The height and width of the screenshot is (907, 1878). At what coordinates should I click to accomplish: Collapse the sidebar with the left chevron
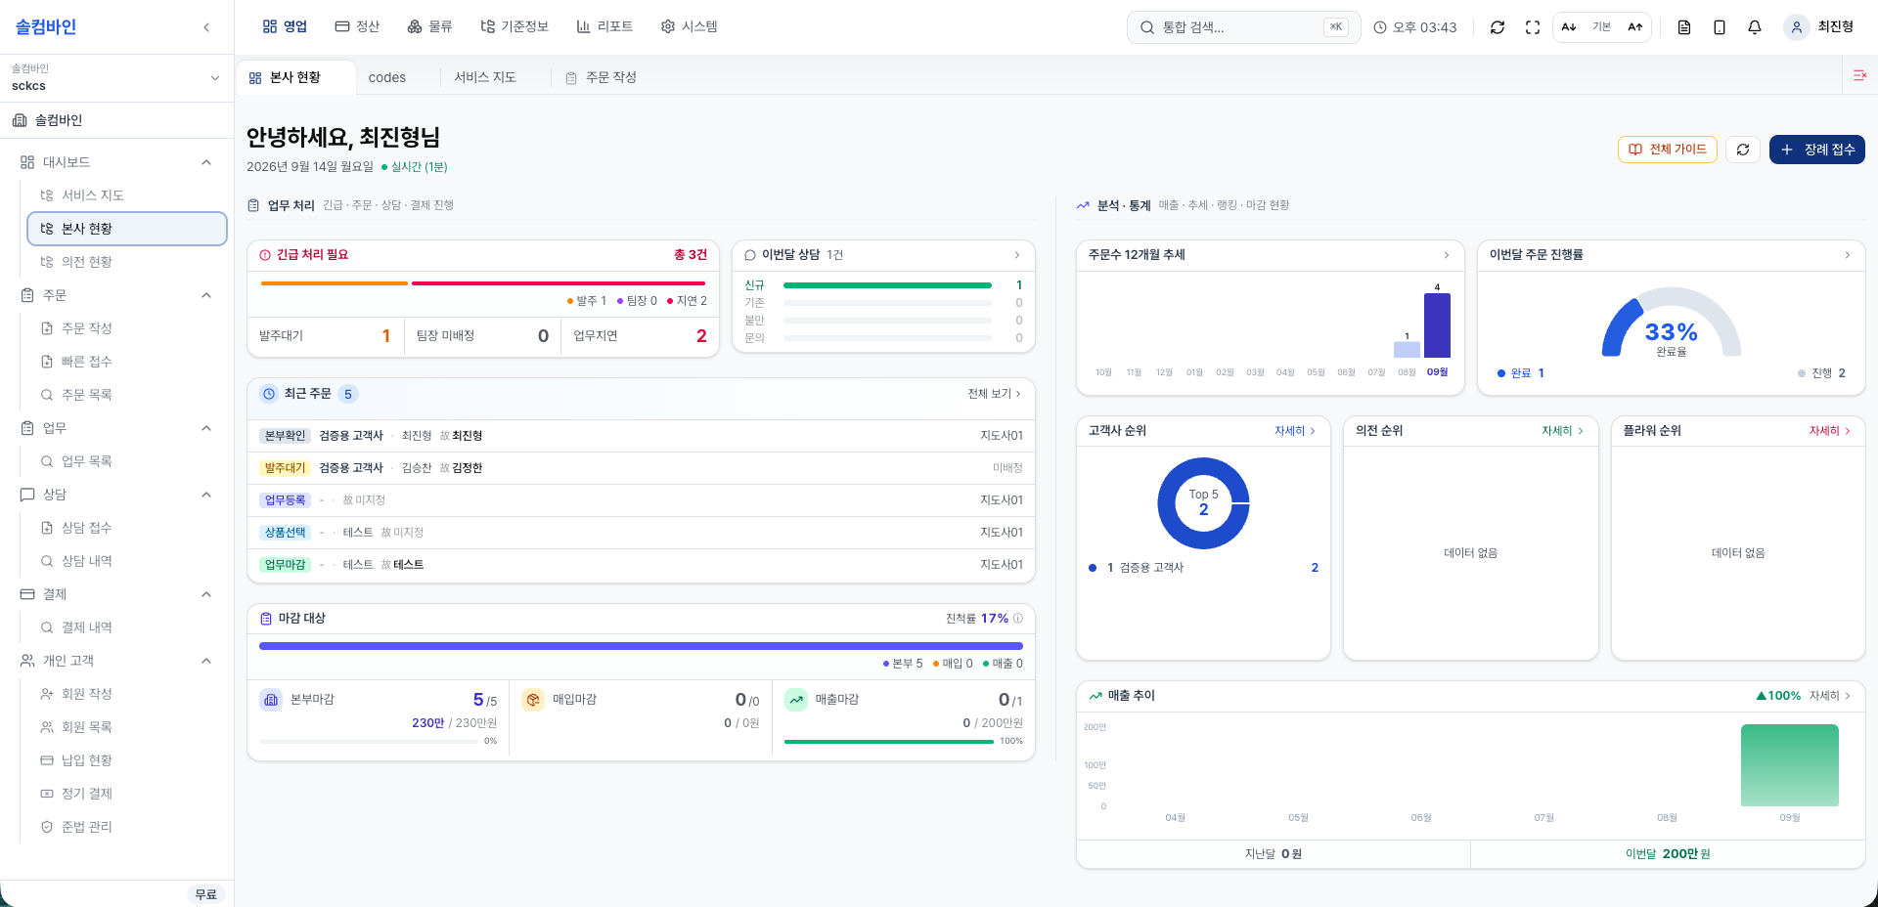pos(206,27)
